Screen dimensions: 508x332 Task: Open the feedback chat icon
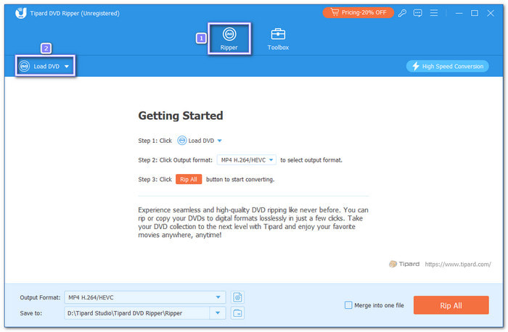click(x=419, y=13)
